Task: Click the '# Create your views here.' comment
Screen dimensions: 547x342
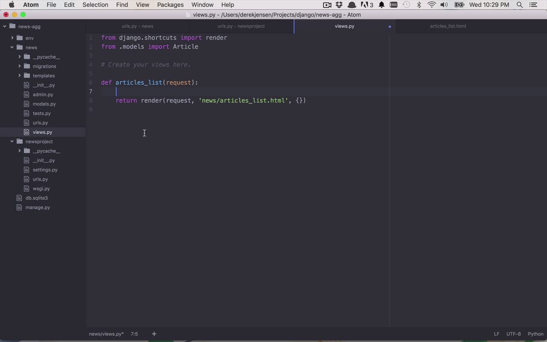Action: click(146, 65)
